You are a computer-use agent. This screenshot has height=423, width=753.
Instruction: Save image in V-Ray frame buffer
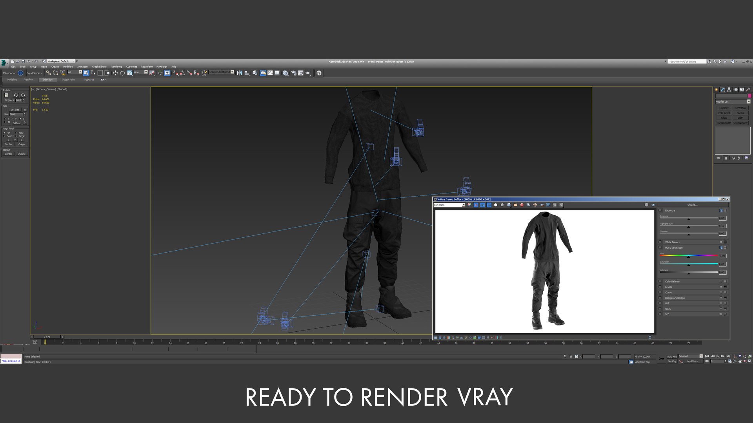click(x=509, y=205)
